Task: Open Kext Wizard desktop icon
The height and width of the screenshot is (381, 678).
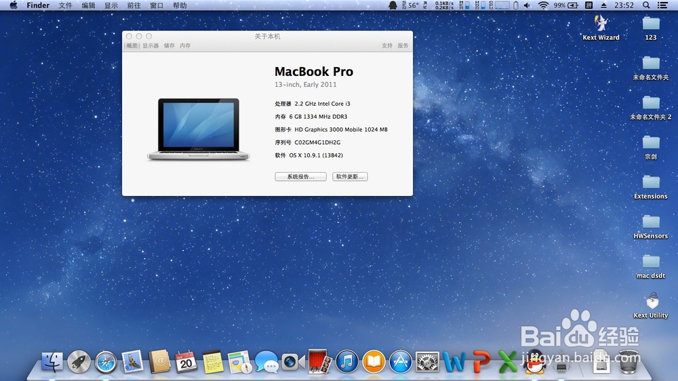Action: (x=601, y=28)
